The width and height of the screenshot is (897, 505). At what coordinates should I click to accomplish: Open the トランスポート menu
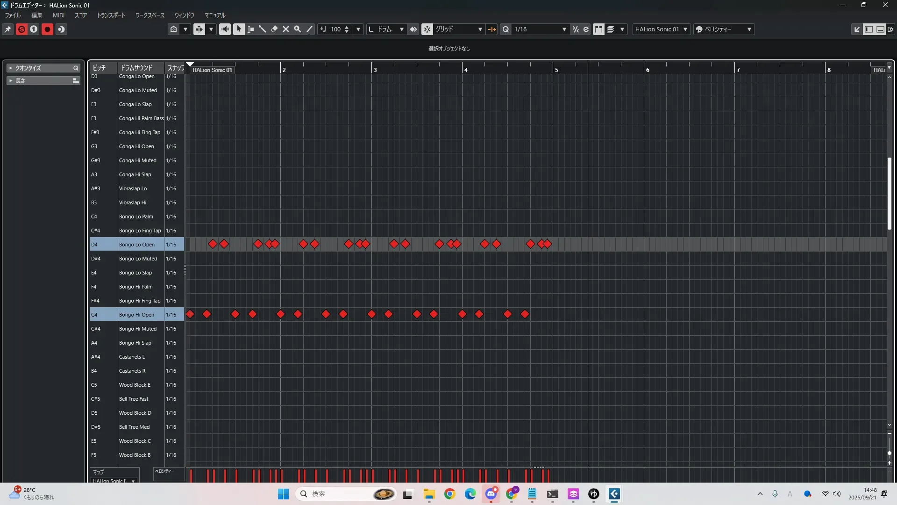pos(111,15)
